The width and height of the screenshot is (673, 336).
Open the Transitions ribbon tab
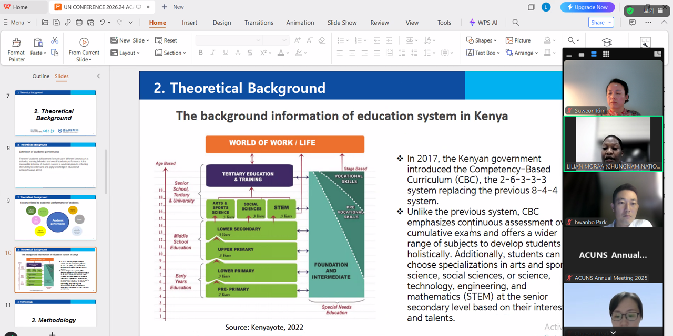(x=259, y=23)
